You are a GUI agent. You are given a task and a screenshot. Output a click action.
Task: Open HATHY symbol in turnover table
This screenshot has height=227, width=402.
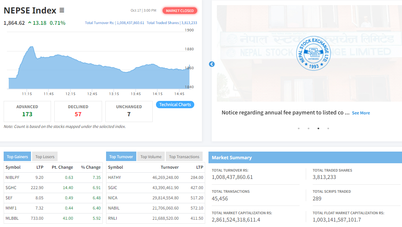pos(114,177)
